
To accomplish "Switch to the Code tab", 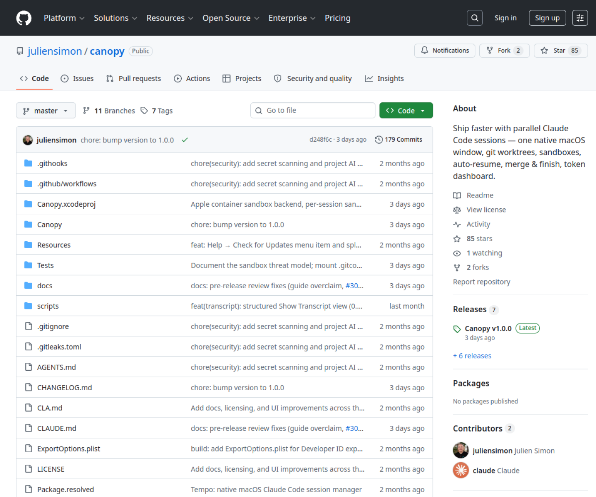I will click(x=34, y=79).
